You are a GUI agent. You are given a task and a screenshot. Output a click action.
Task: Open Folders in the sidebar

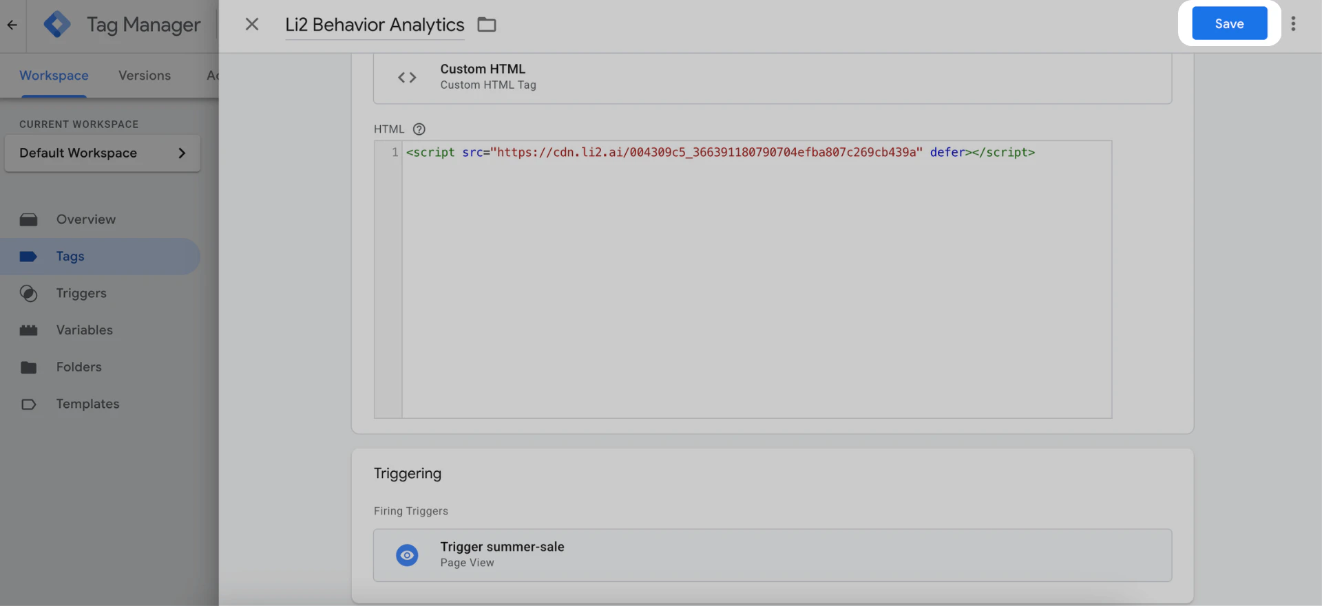pos(100,367)
